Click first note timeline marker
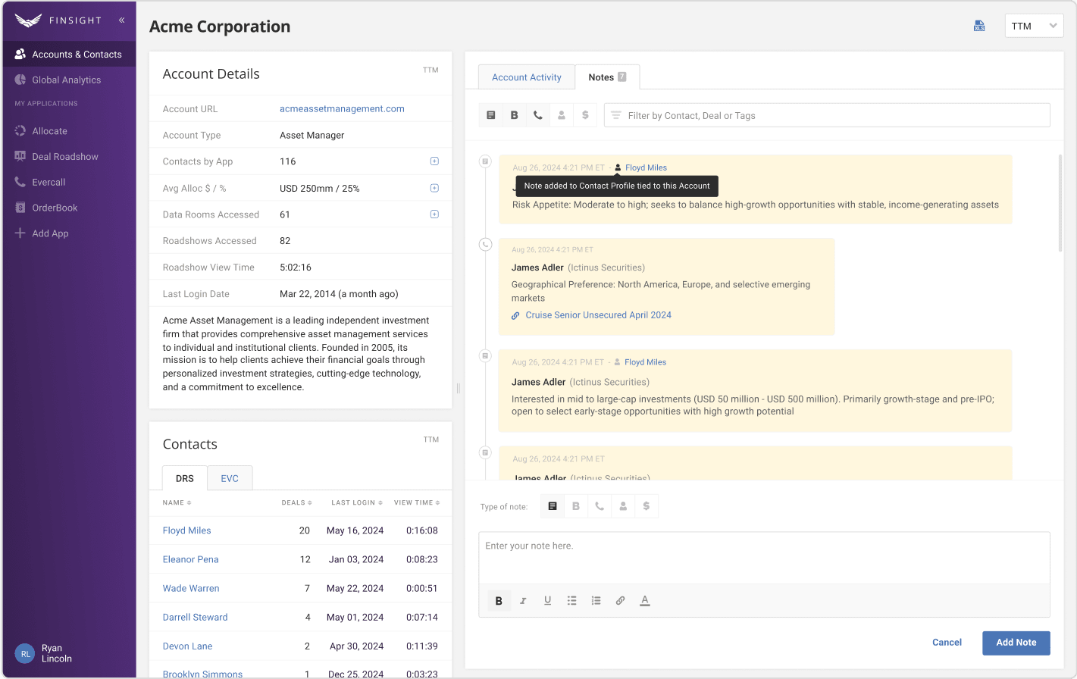Viewport: 1077px width, 679px height. tap(486, 161)
